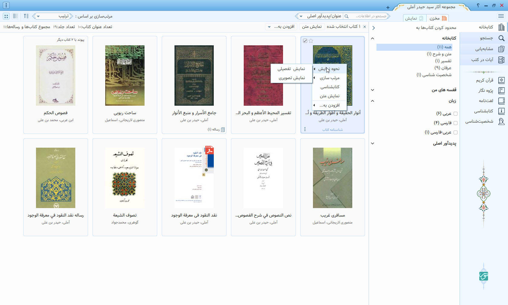
Task: Open the آیات در کتب icon
Action: pos(501,60)
